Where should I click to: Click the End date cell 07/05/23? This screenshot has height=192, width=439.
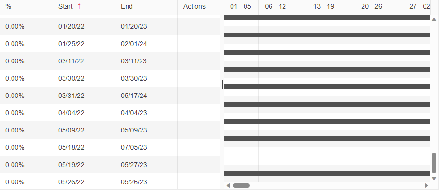(x=134, y=147)
